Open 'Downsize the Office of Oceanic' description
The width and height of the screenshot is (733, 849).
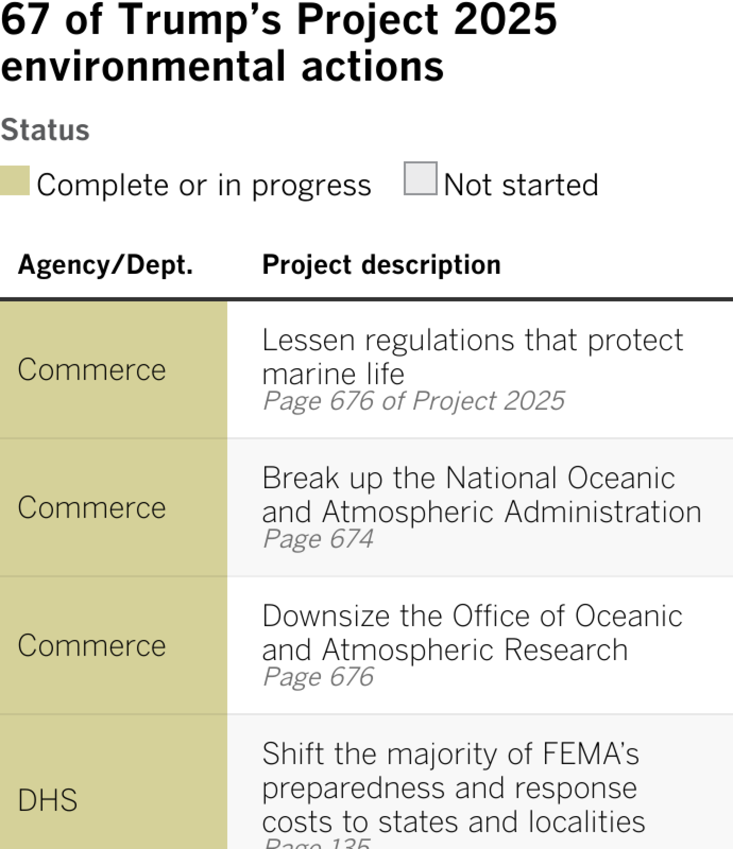tap(472, 633)
